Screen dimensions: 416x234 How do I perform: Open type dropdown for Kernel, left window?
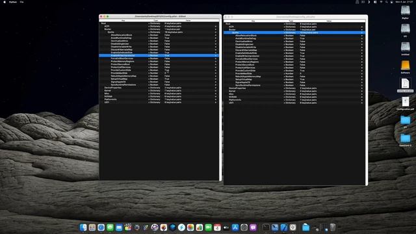pos(149,90)
